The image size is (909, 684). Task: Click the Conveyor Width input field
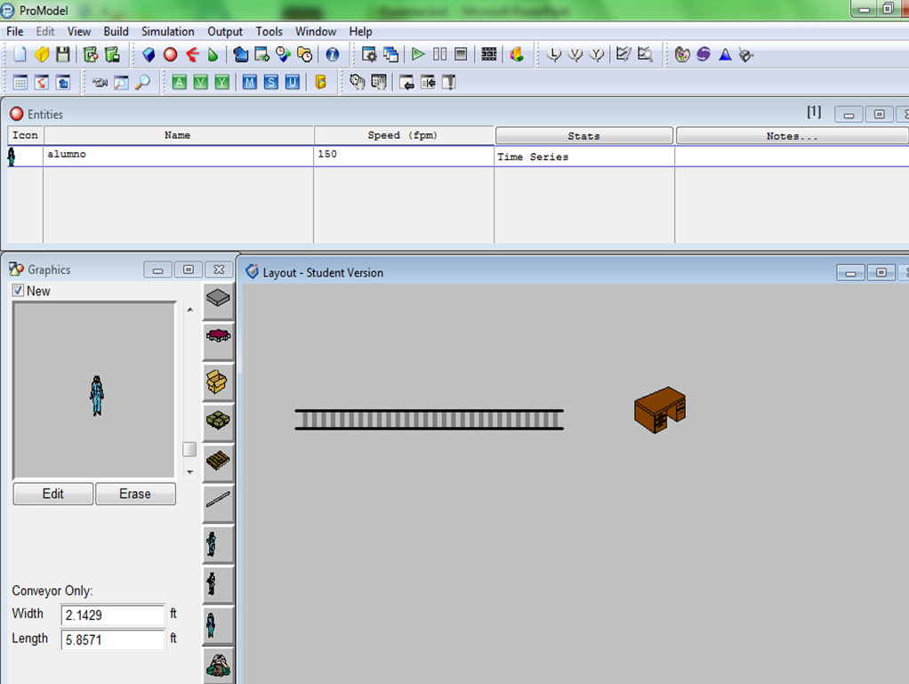tap(112, 615)
